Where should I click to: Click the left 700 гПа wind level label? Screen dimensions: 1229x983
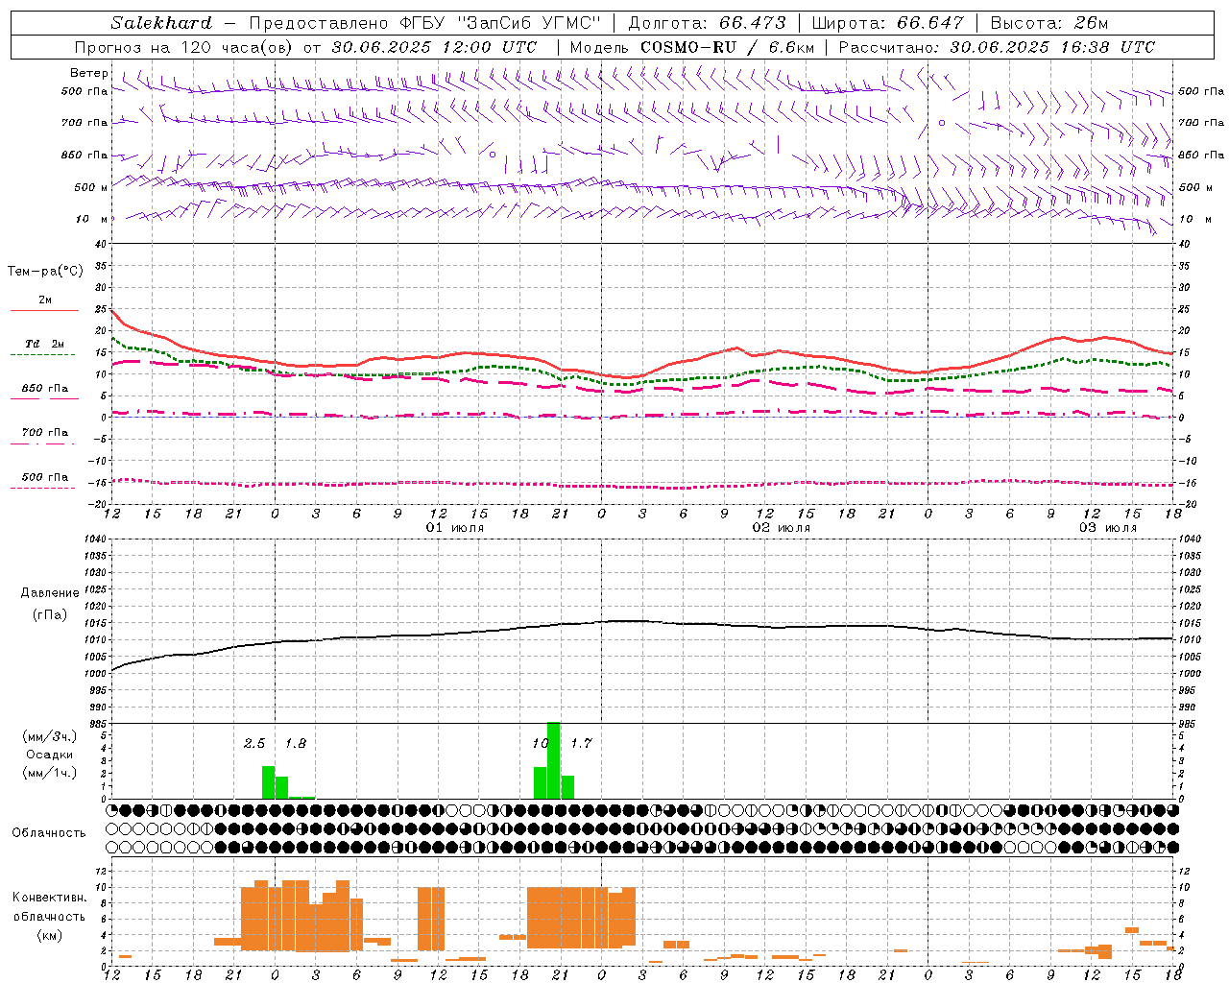84,123
